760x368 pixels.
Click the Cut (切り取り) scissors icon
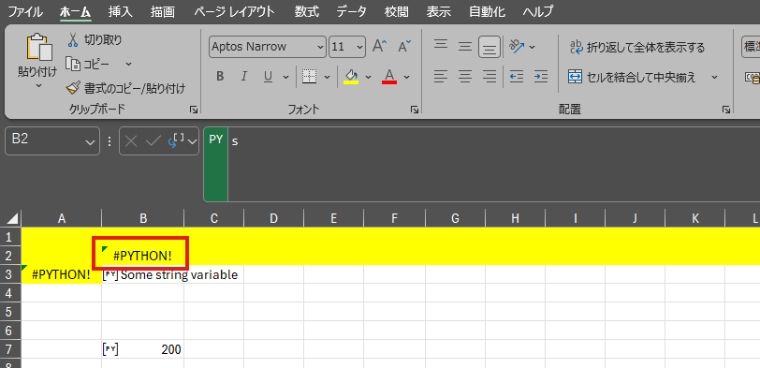click(73, 39)
